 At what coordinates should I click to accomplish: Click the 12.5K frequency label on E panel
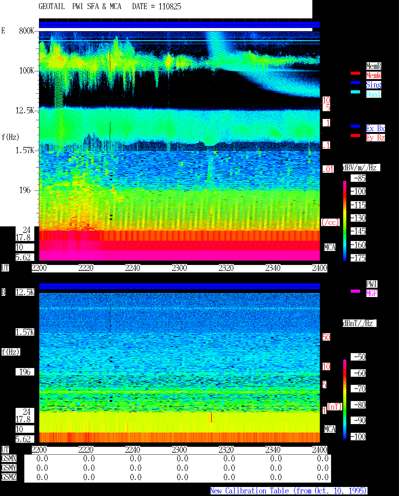click(25, 111)
